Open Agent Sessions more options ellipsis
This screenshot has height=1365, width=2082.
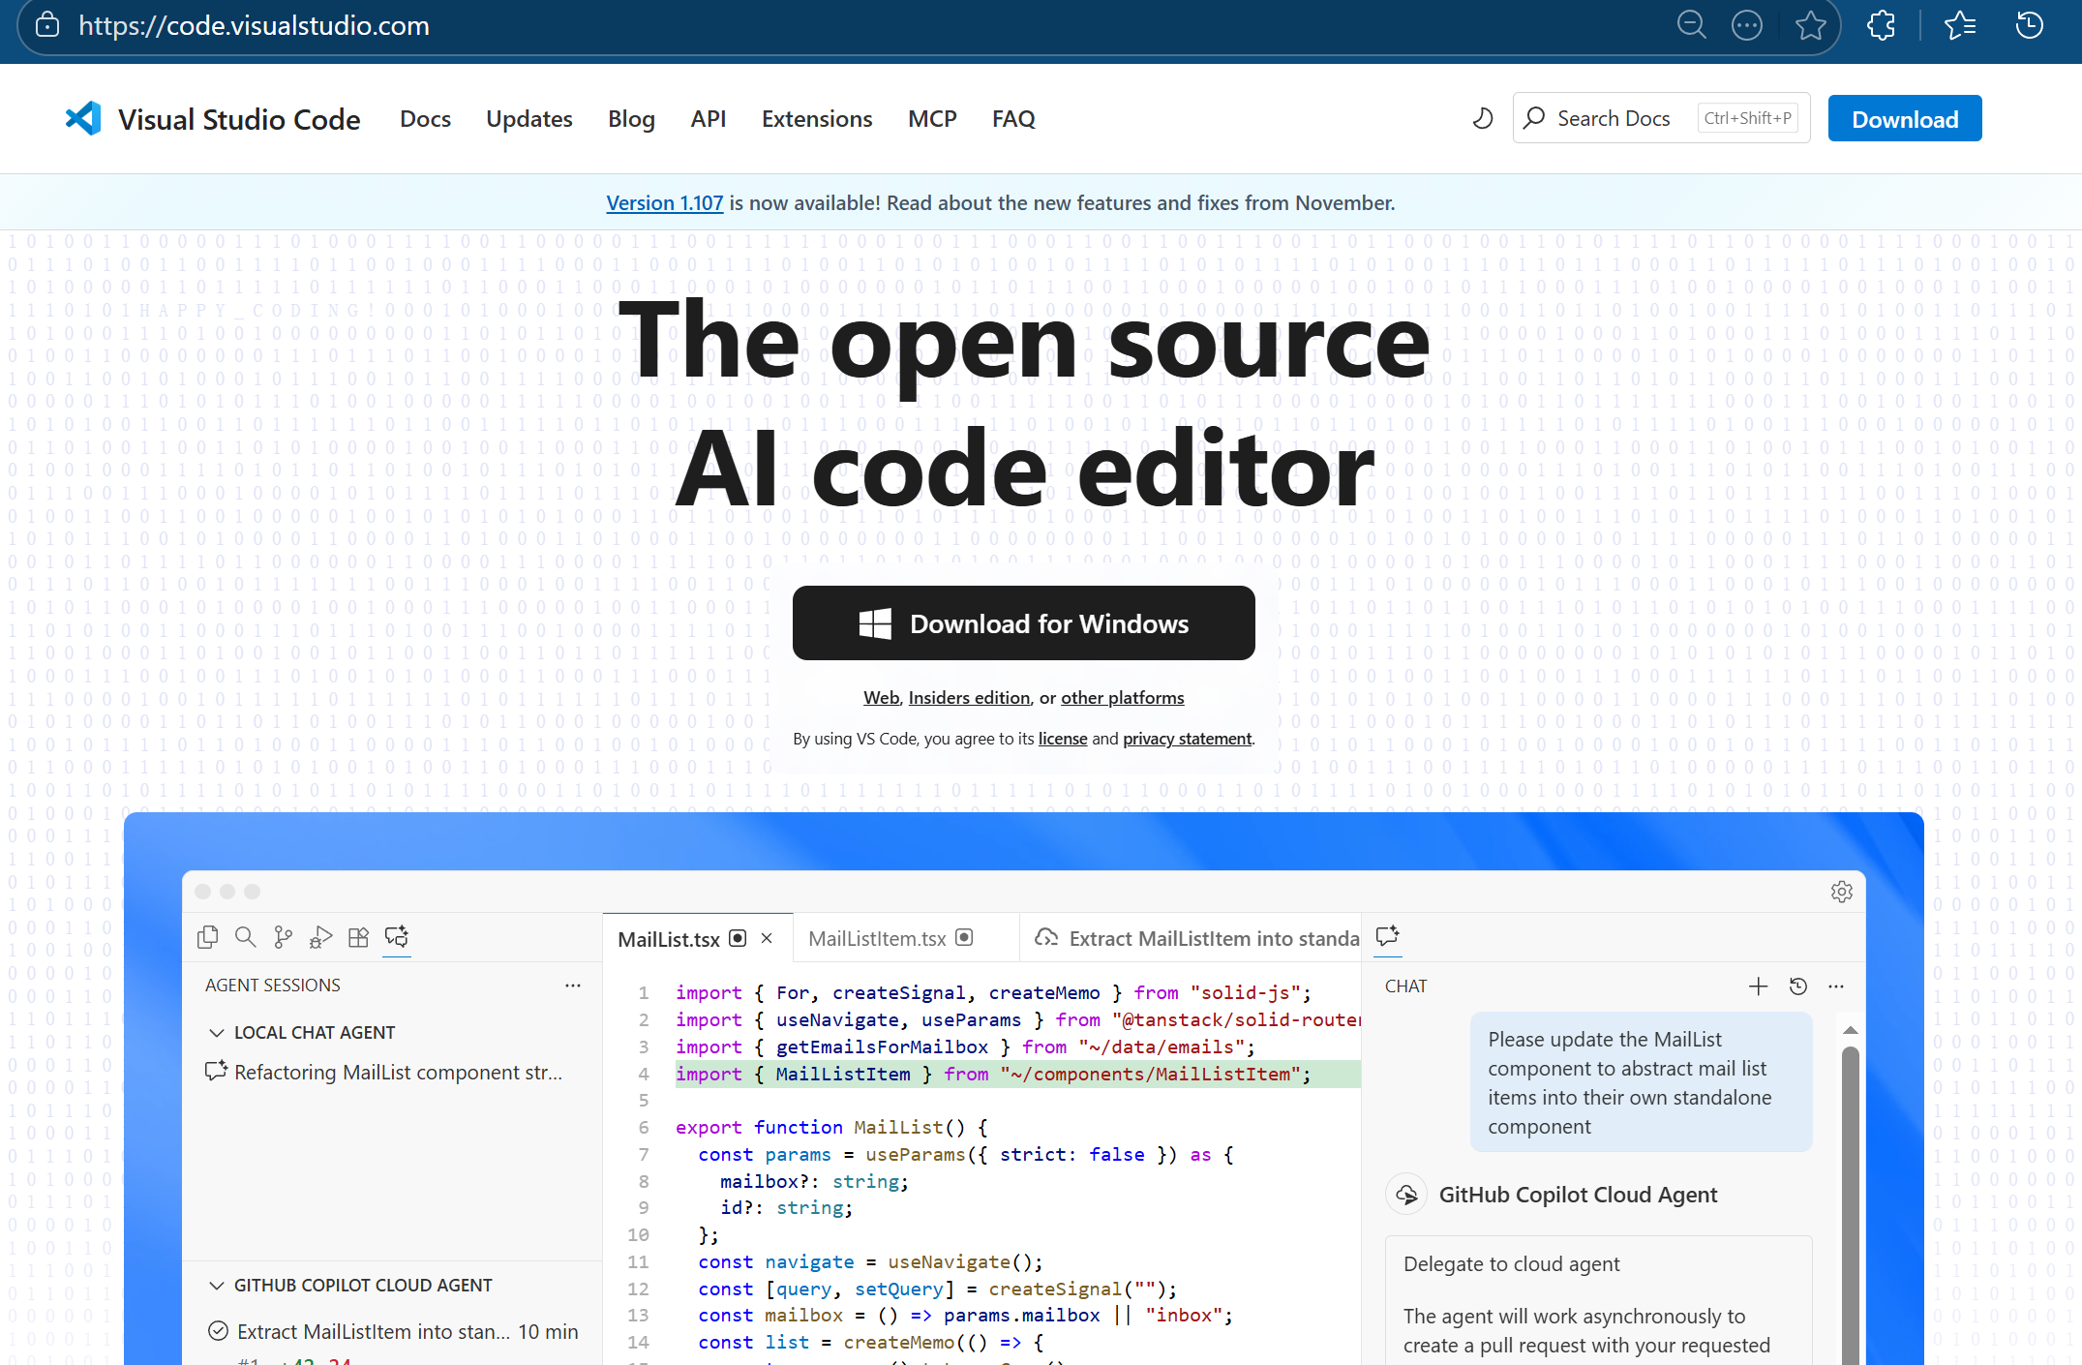coord(573,986)
